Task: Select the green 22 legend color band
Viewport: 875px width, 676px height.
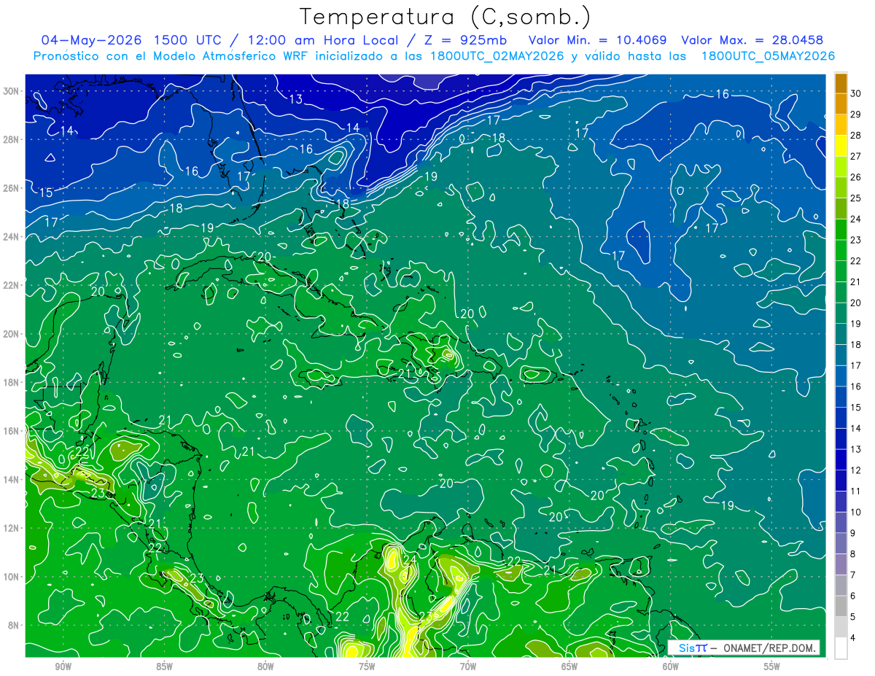Action: click(841, 250)
